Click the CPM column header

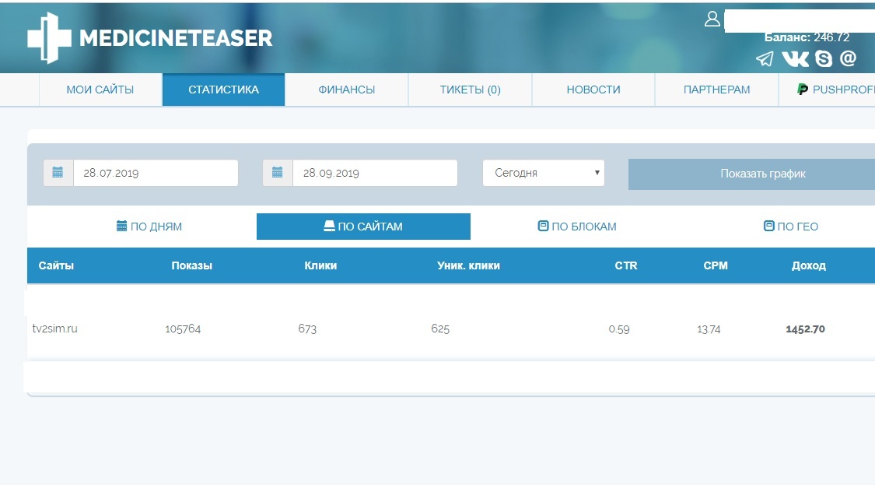coord(716,265)
